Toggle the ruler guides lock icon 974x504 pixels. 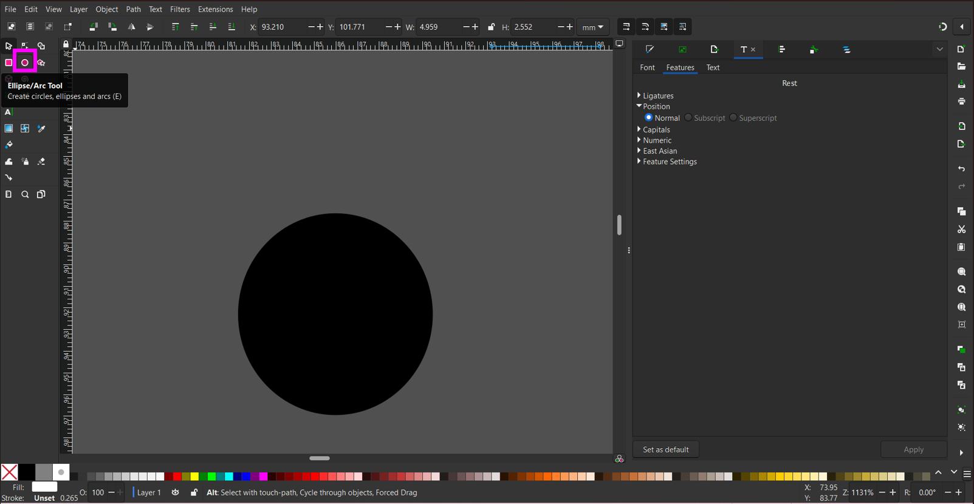point(66,44)
